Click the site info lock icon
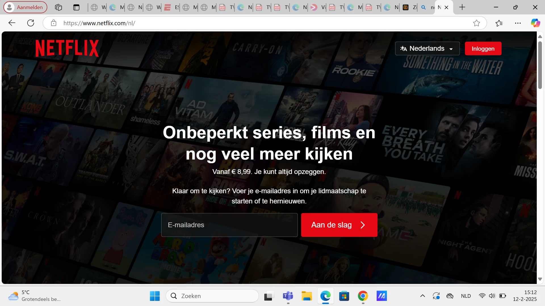This screenshot has height=306, width=545. tap(54, 23)
